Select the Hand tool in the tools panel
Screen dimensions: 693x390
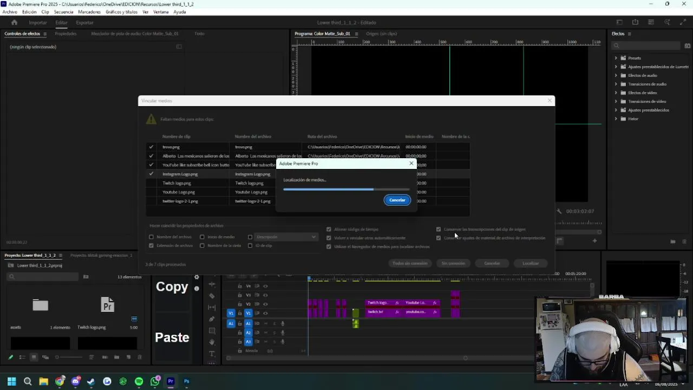pyautogui.click(x=212, y=342)
